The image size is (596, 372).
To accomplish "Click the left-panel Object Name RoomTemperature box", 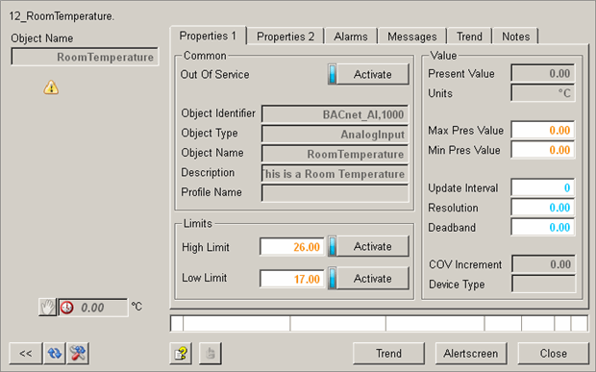I will 85,57.
